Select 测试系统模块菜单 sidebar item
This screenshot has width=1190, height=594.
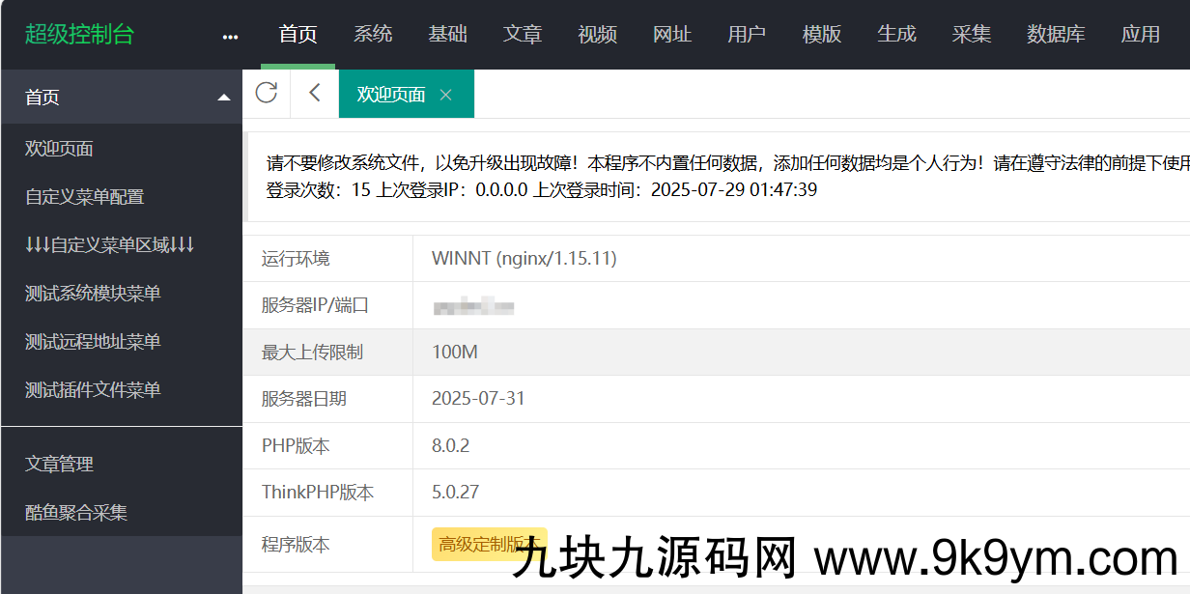tap(93, 294)
